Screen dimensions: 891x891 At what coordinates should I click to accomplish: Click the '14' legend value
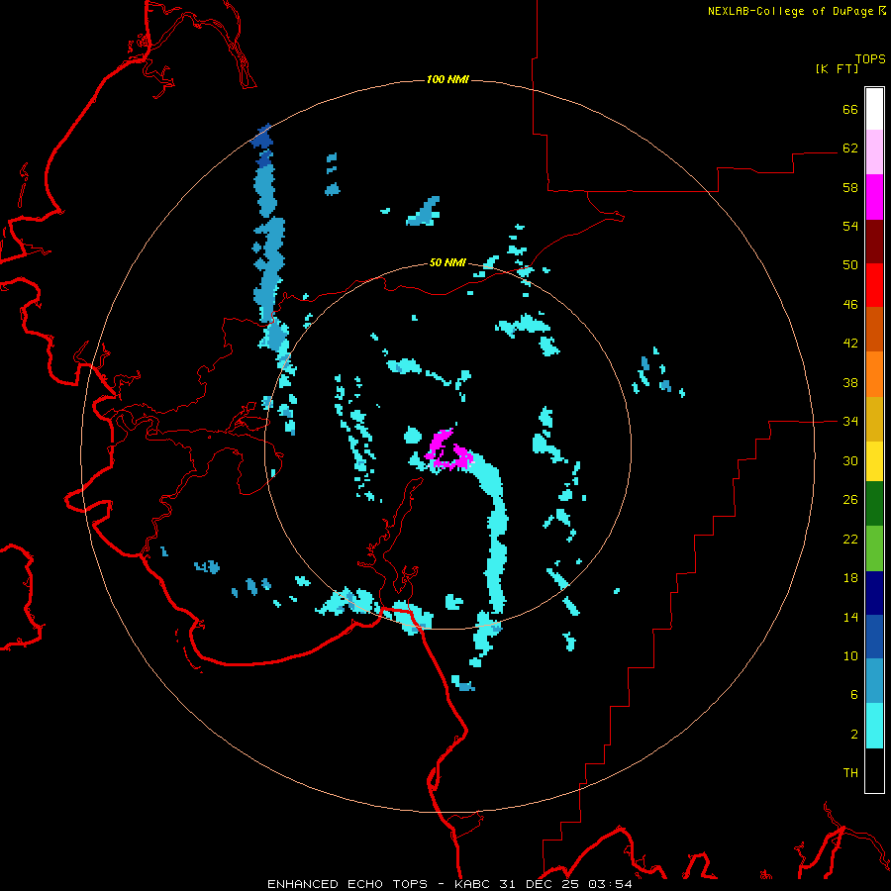[850, 617]
